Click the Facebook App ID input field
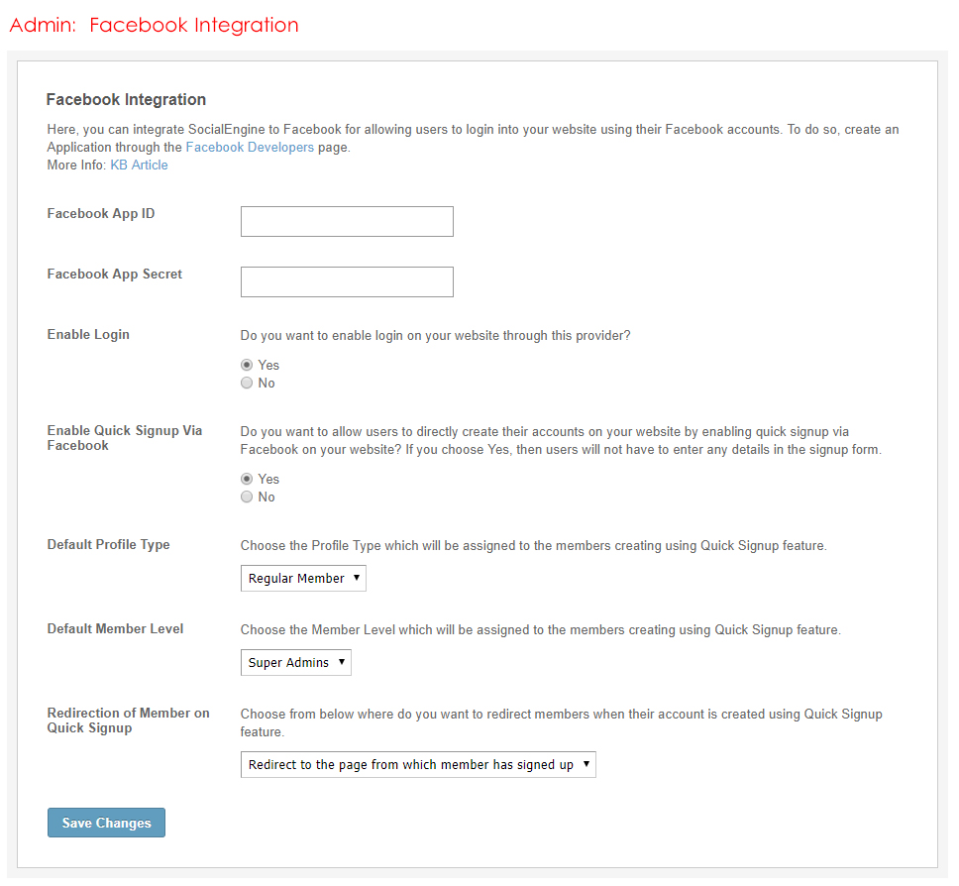Image resolution: width=959 pixels, height=886 pixels. [347, 222]
